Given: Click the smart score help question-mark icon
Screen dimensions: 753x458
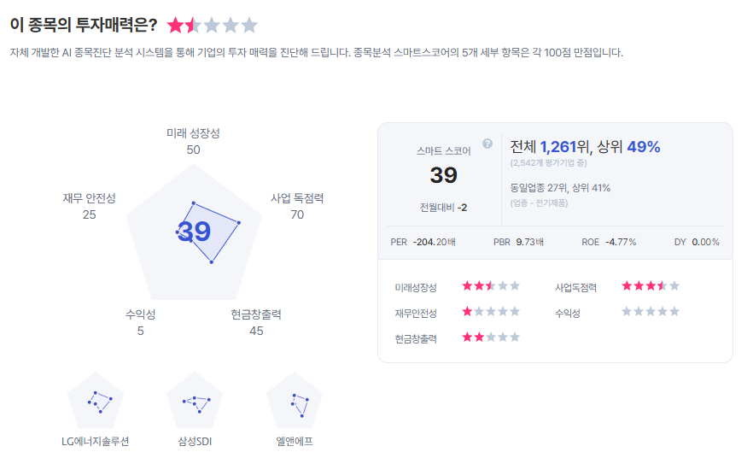Looking at the screenshot, I should point(487,144).
